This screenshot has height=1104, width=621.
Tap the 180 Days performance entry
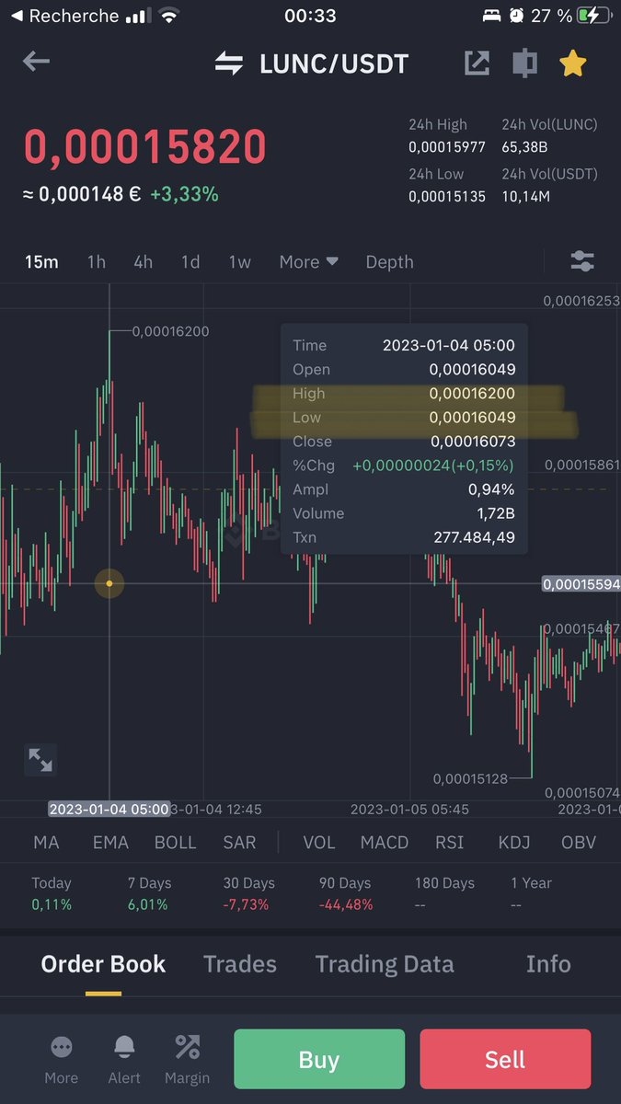point(444,893)
